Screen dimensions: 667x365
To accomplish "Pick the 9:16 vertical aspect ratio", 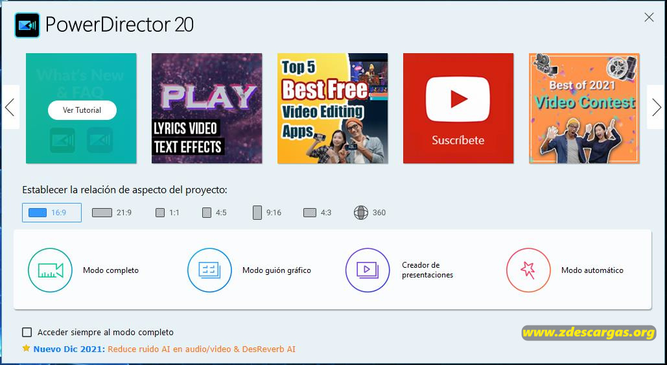I will click(x=267, y=213).
